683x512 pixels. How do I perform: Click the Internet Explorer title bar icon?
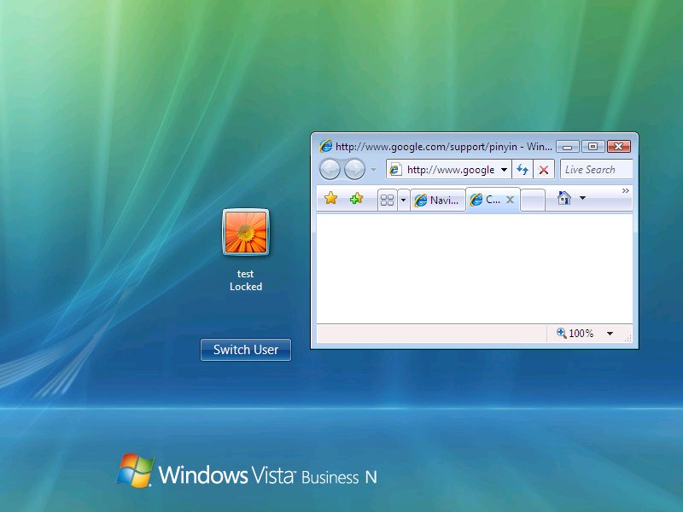[x=325, y=146]
